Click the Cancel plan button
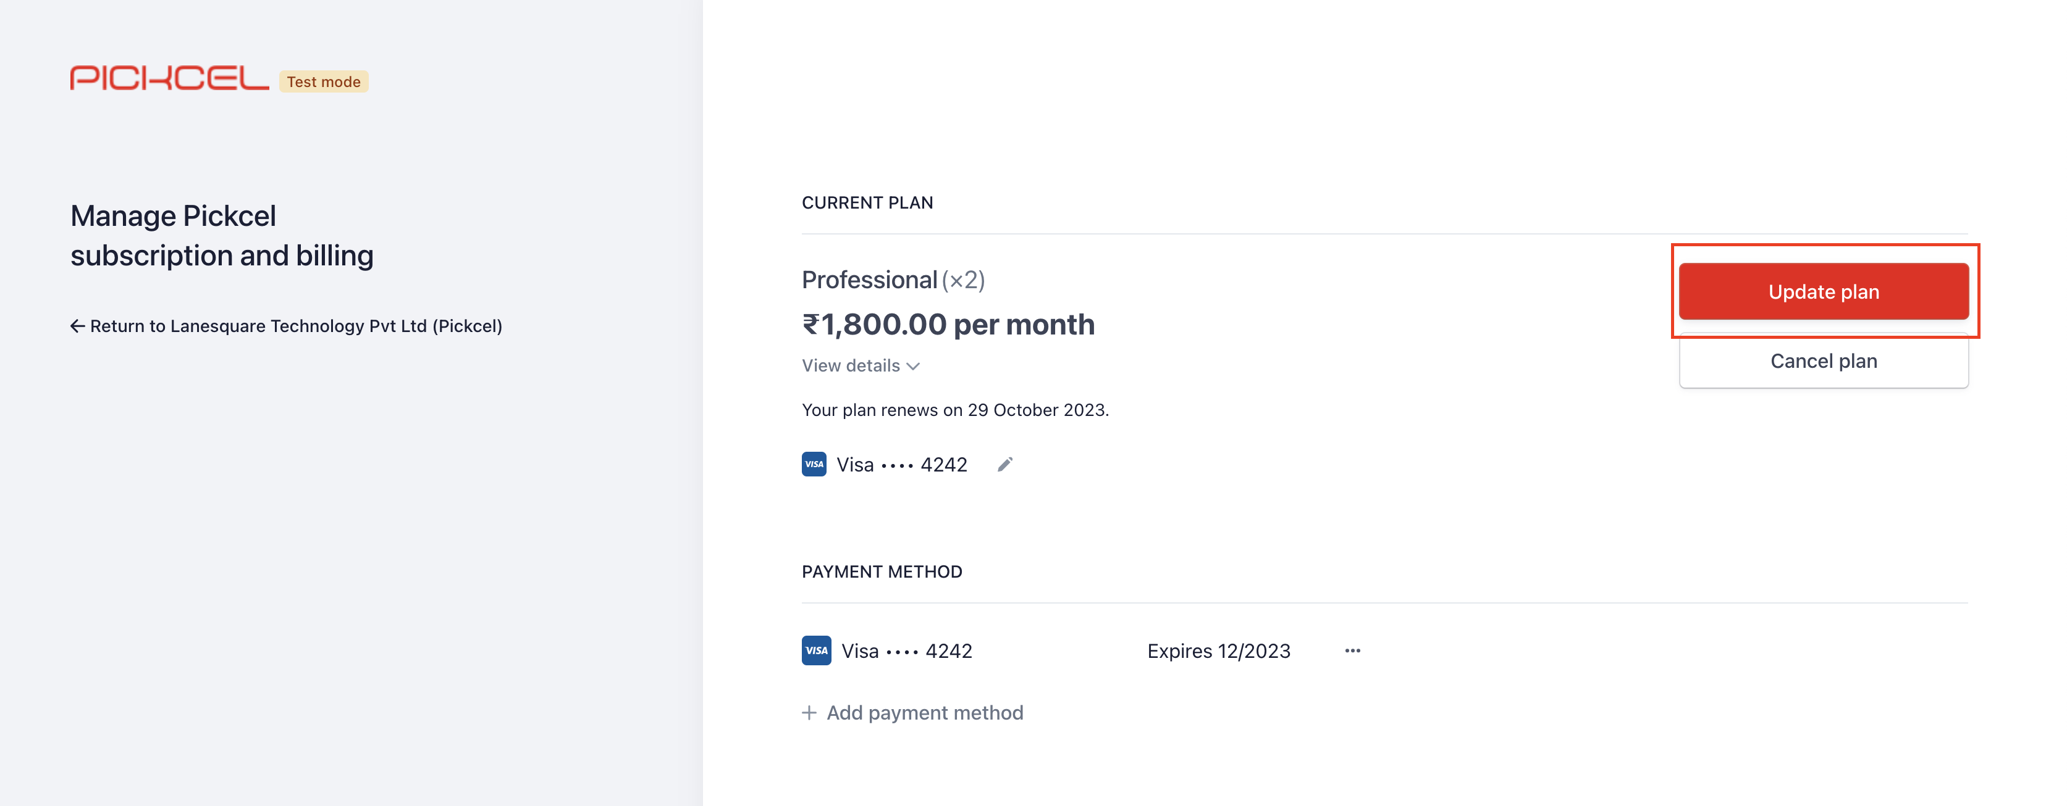The image size is (2067, 806). point(1823,361)
